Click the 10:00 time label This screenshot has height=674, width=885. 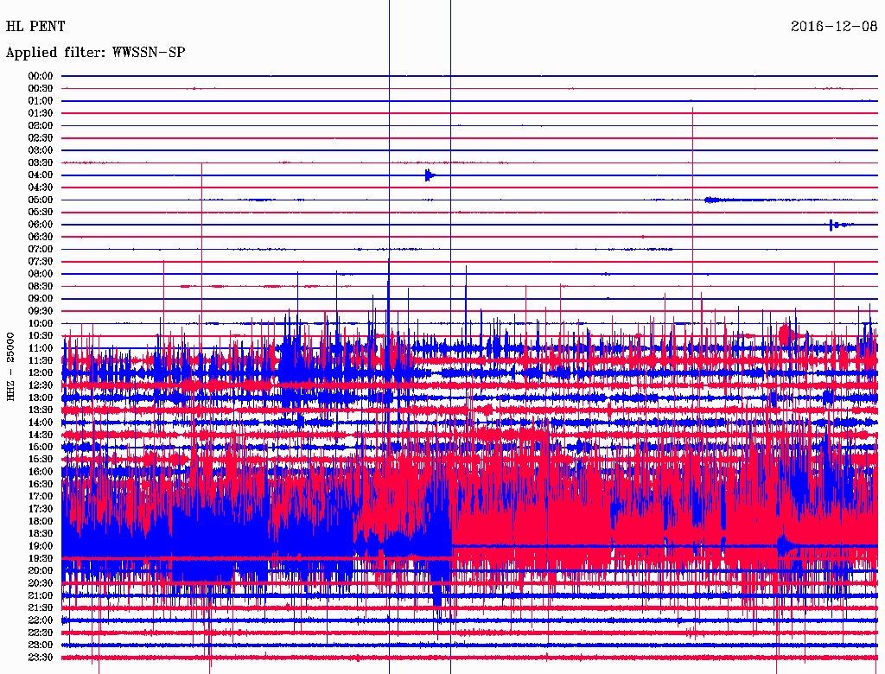(x=41, y=323)
